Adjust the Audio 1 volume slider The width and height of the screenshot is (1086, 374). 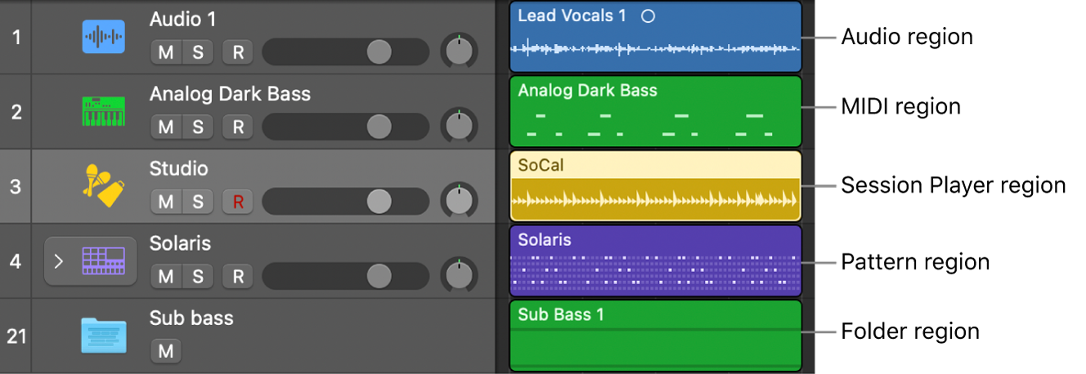(379, 52)
